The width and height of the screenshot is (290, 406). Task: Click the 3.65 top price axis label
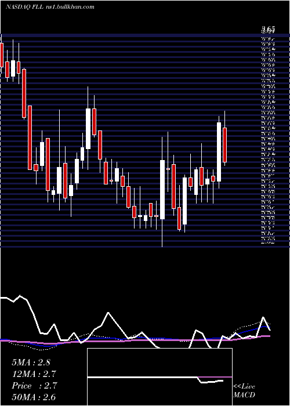(268, 28)
